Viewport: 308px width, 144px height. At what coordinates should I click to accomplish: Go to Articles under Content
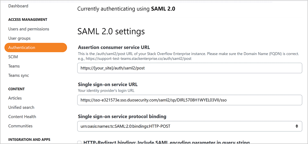[15, 98]
